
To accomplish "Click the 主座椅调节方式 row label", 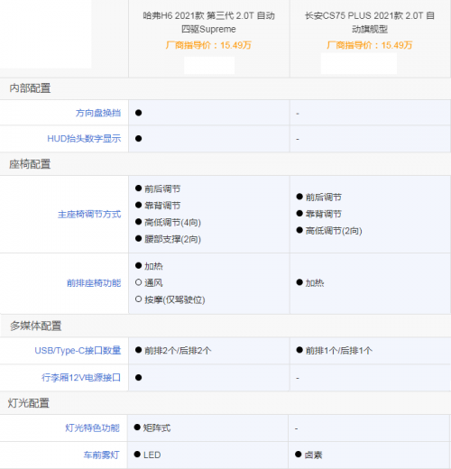I will tap(89, 215).
